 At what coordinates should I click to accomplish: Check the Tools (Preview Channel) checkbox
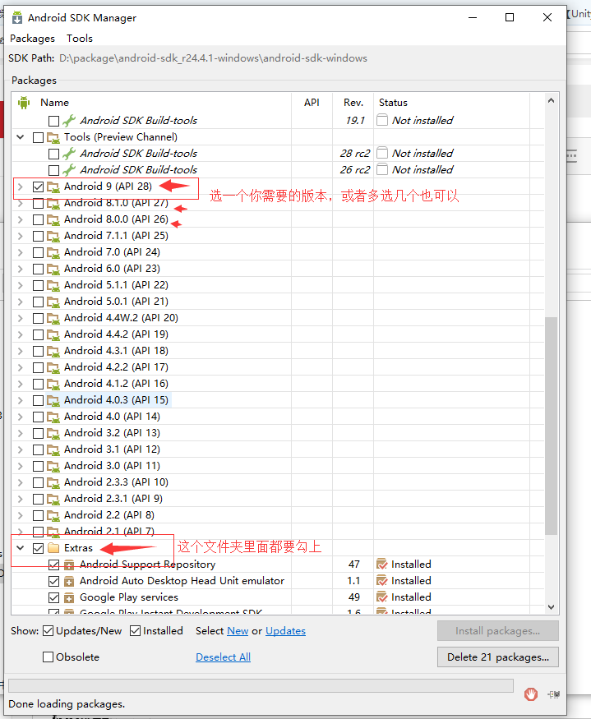coord(38,137)
